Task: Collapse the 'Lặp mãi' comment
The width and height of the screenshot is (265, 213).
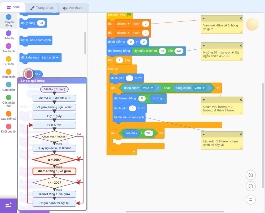Action: (x=204, y=134)
